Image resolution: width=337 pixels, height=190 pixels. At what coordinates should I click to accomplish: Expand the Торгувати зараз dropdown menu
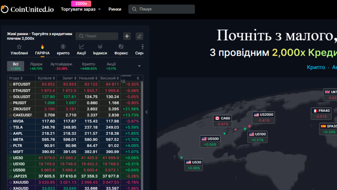(81, 9)
